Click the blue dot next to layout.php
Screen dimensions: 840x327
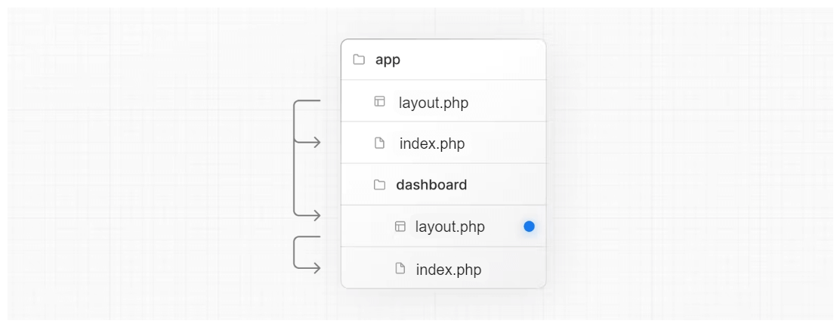529,227
